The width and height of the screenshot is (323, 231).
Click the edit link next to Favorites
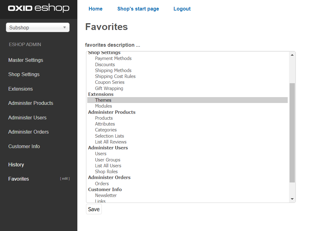(65, 179)
